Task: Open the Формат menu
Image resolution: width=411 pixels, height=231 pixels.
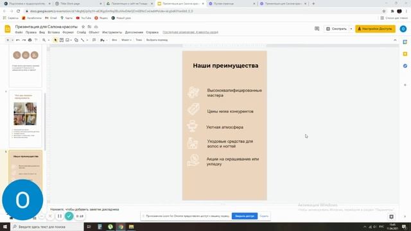Action: coord(68,32)
